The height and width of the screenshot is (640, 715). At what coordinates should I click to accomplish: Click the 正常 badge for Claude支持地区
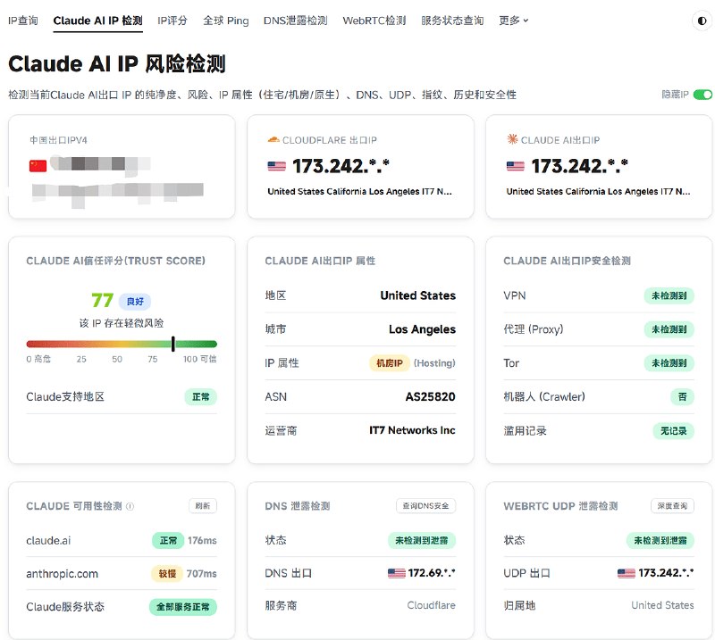[200, 396]
